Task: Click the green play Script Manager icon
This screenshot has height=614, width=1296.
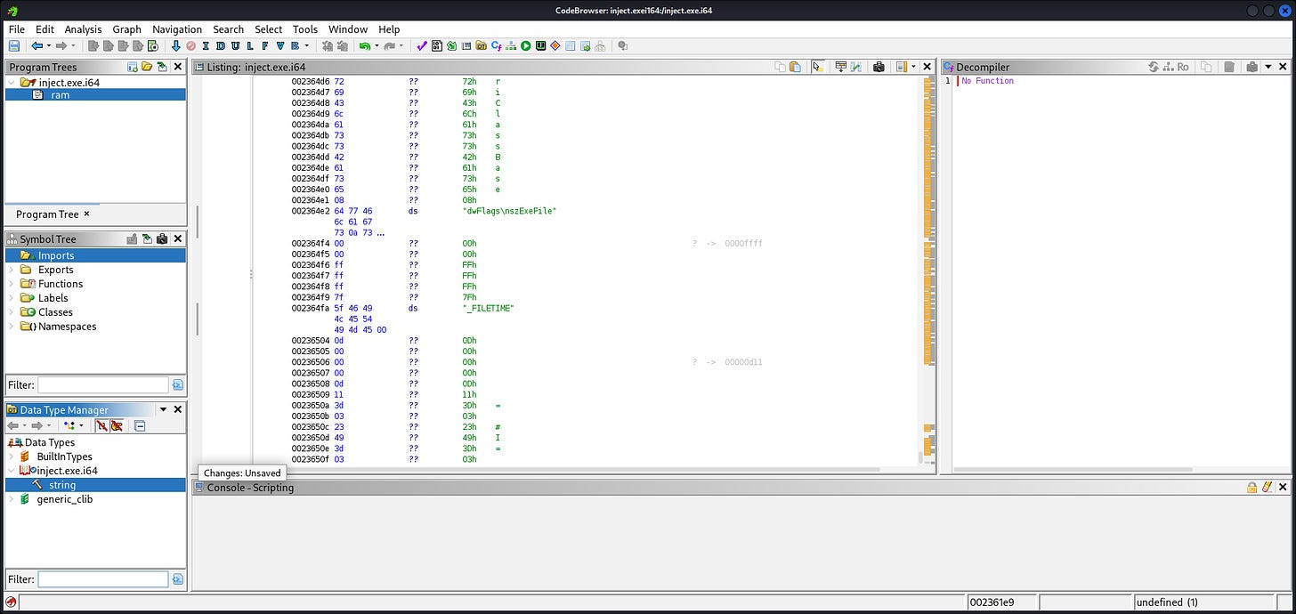Action: pos(526,45)
